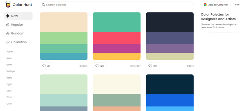Screen dimensions: 244x111
Task: Filter palettes by Cold tag
Action: coord(9,104)
